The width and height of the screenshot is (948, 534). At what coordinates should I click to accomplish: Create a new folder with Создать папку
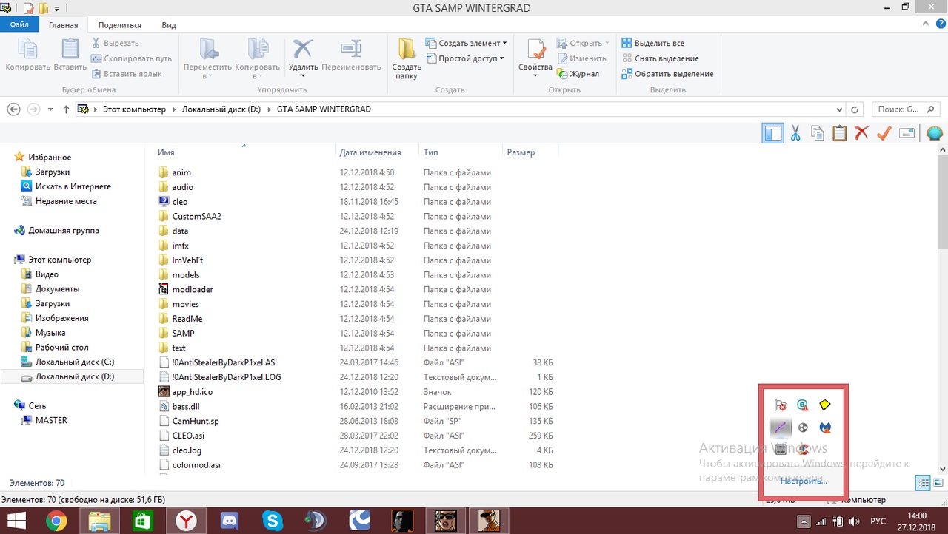pos(407,59)
